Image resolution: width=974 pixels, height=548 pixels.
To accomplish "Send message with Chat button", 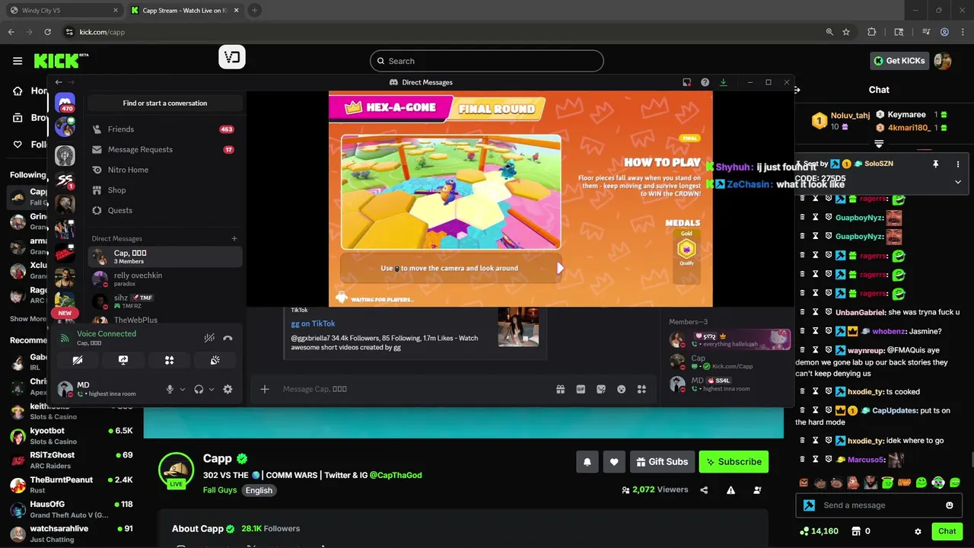I will (x=947, y=531).
